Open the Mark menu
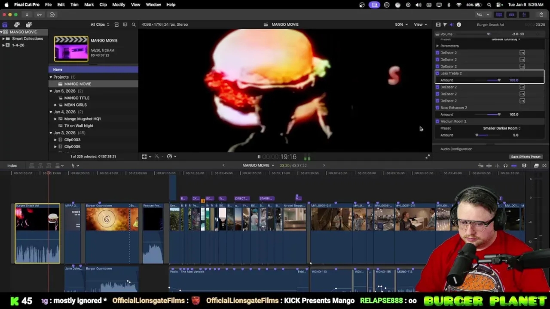Viewport: 550px width, 309px height. [x=89, y=5]
